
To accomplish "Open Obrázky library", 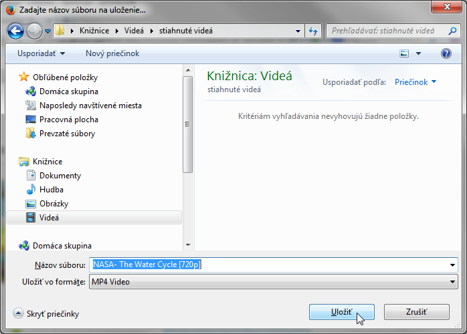I will tap(54, 204).
